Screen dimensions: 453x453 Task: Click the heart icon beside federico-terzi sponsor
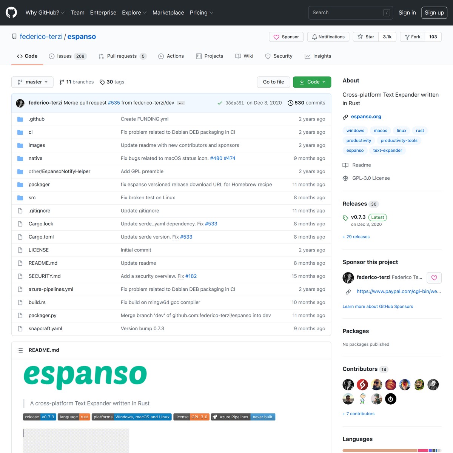[x=434, y=278]
